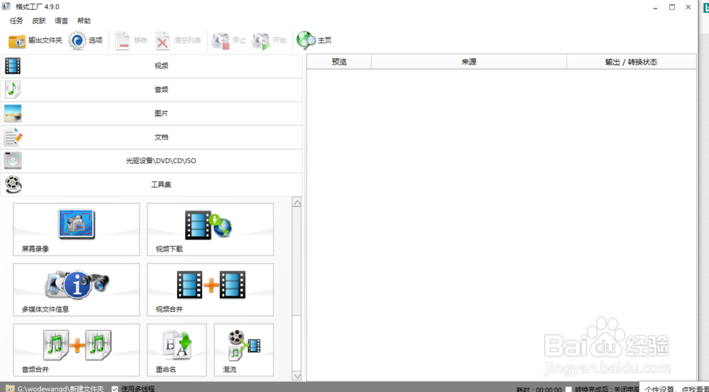This screenshot has width=709, height=392.
Task: Click the 图片 picture category icon
Action: tap(13, 113)
